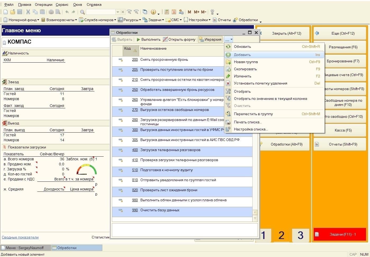Viewport: 370px width, 257px height.
Task: Click the Отобрать filter icon
Action: point(228,91)
